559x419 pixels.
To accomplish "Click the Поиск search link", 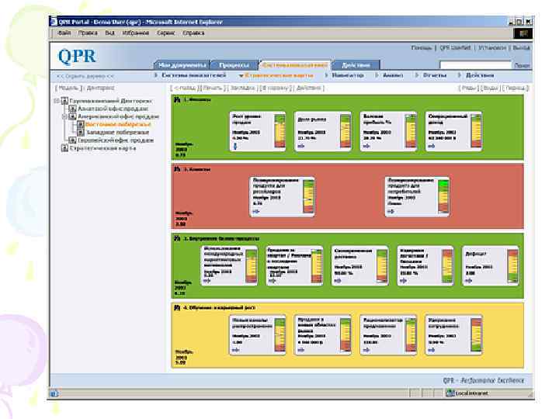I will tap(522, 65).
